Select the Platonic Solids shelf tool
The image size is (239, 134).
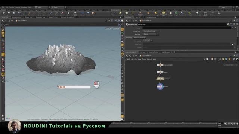[75, 13]
